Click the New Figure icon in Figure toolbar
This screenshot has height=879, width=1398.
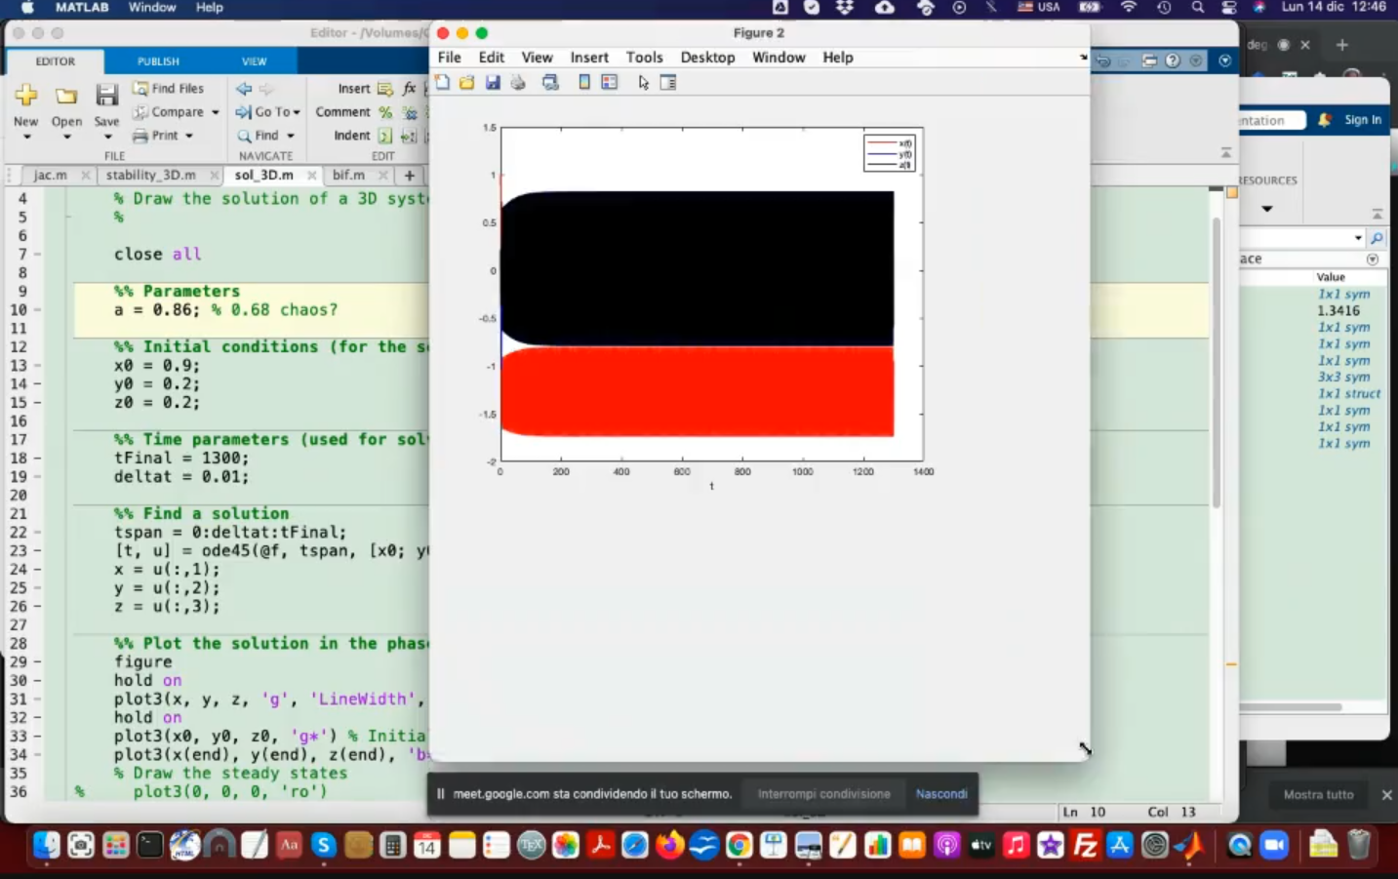pos(443,83)
